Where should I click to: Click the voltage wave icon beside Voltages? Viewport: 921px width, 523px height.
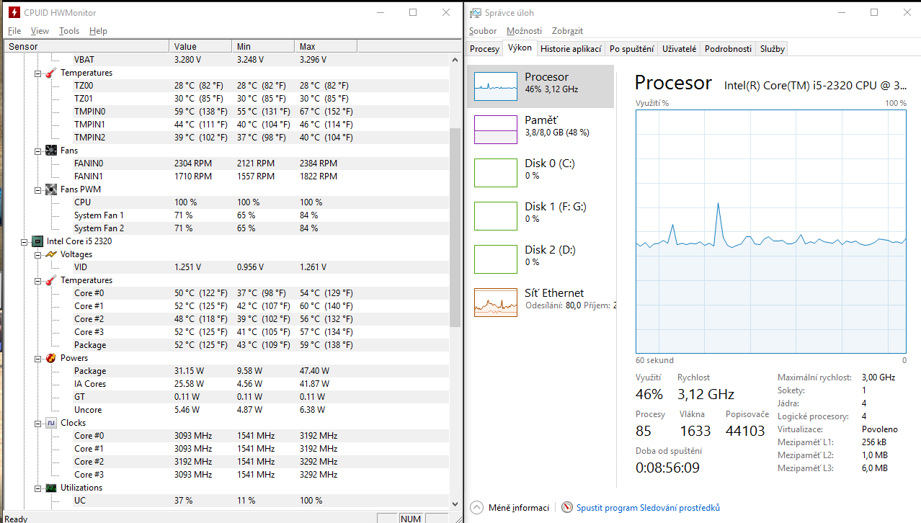51,254
